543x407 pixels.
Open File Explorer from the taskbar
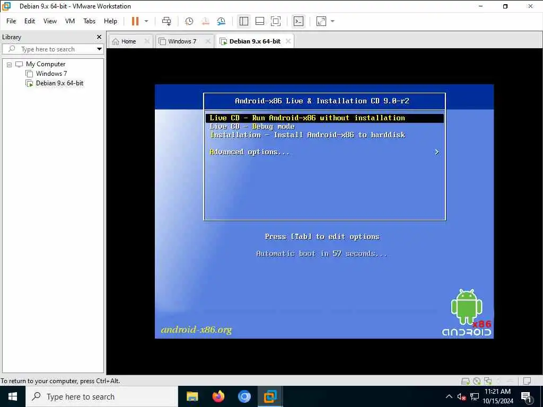192,396
